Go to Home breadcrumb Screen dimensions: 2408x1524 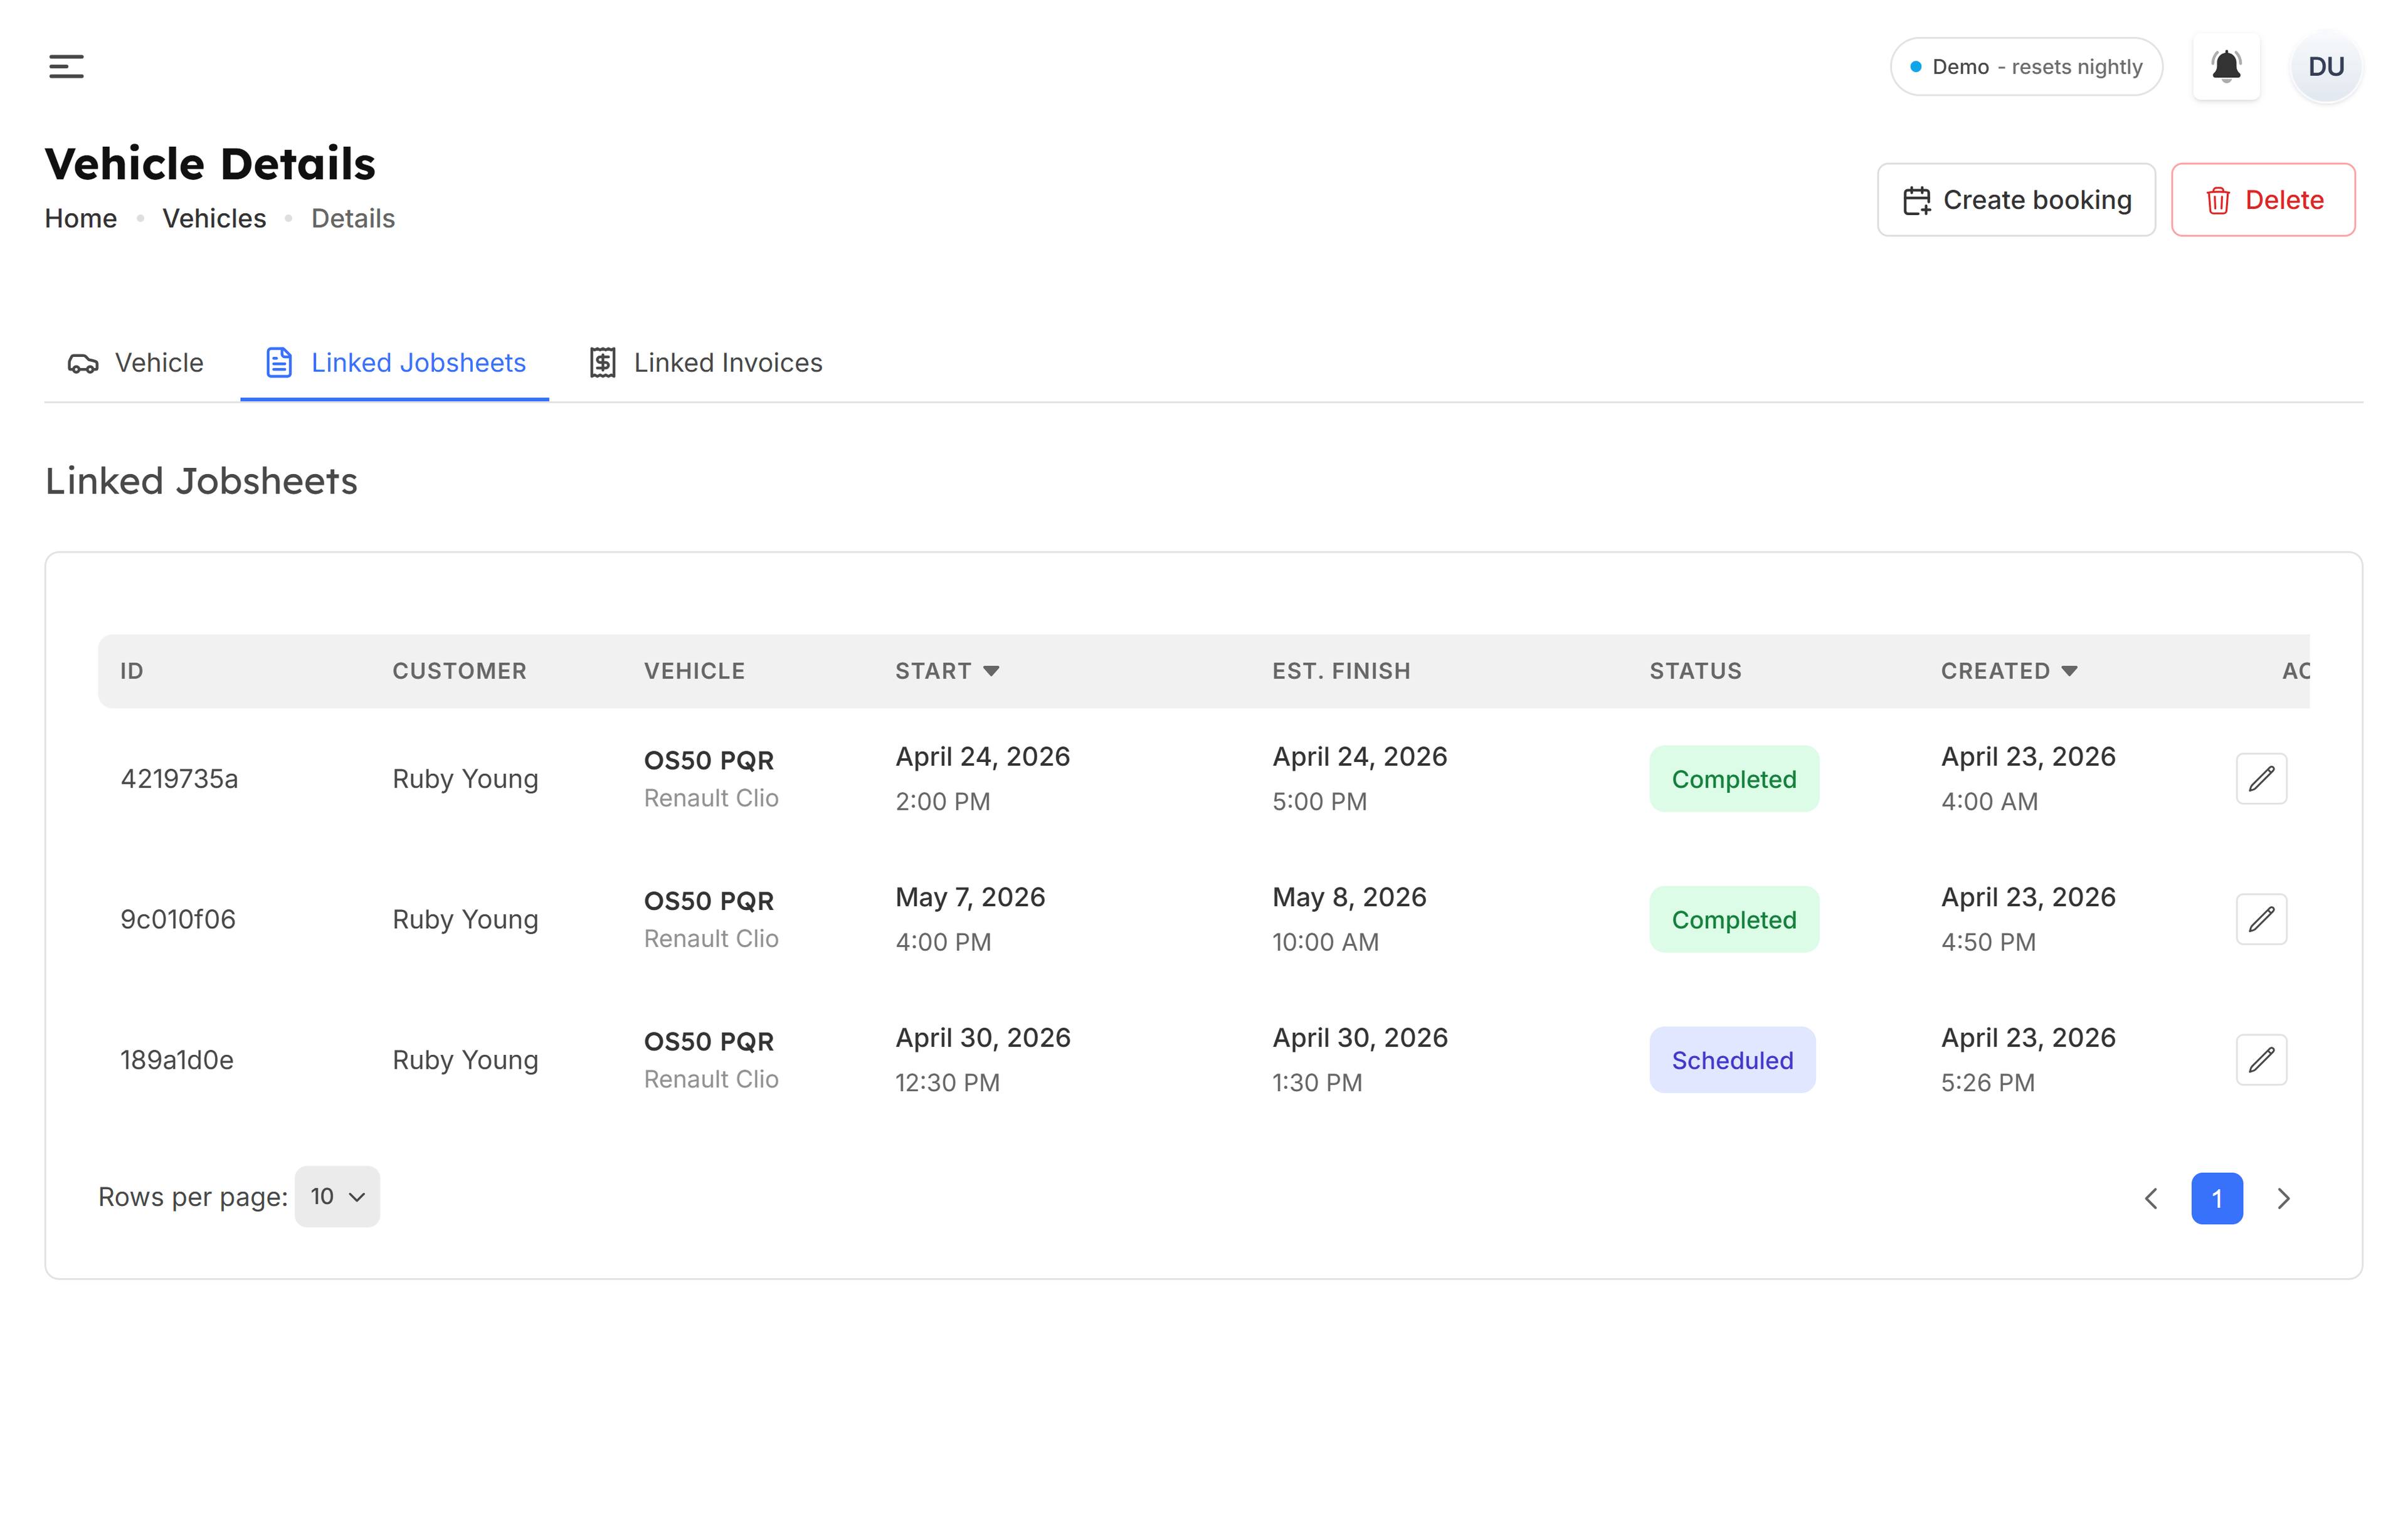pyautogui.click(x=81, y=218)
